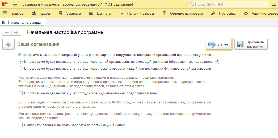Select the single organization without branches option
This screenshot has width=278, height=138.
119,62
